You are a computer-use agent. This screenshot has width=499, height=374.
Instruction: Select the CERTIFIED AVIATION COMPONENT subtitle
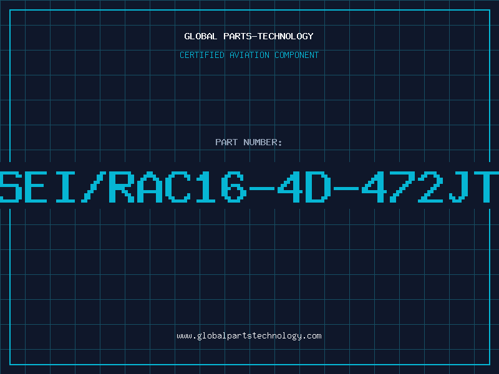coord(249,55)
